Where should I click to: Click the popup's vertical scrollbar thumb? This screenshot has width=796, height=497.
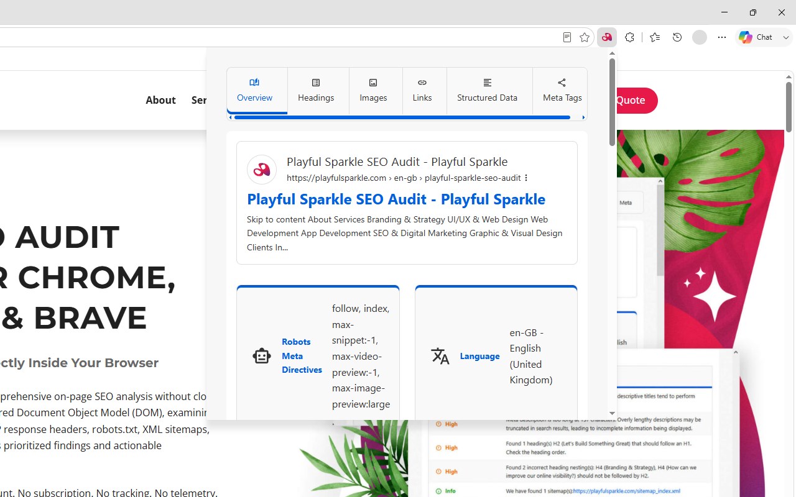[612, 103]
